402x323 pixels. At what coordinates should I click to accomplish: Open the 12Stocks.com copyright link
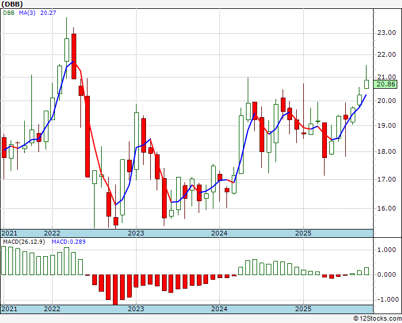click(x=377, y=319)
